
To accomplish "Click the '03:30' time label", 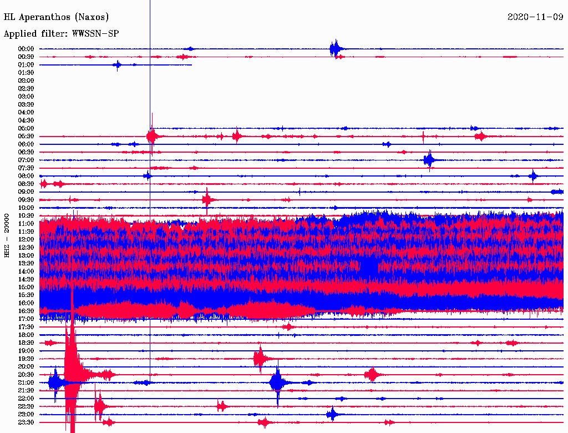I will click(x=26, y=104).
